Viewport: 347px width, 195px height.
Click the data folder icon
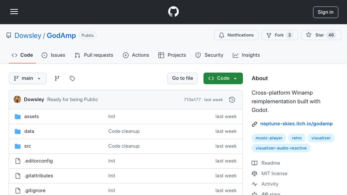pos(18,131)
